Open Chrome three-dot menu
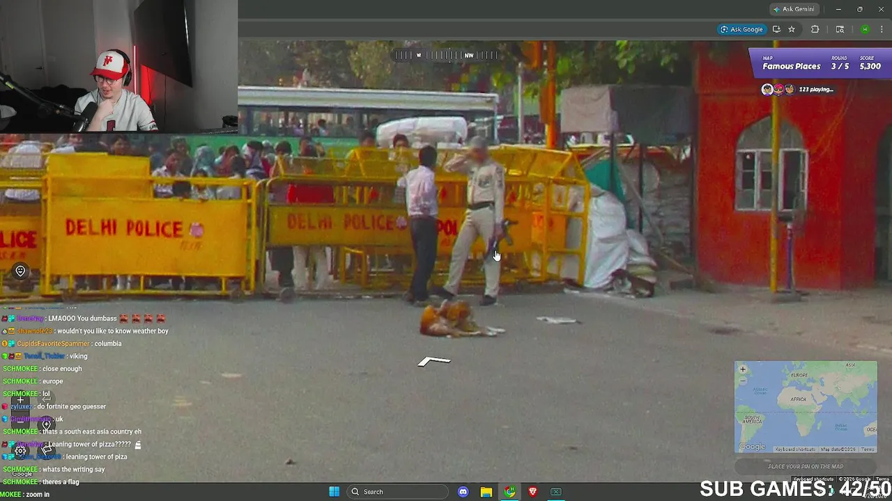The image size is (892, 501). (883, 29)
